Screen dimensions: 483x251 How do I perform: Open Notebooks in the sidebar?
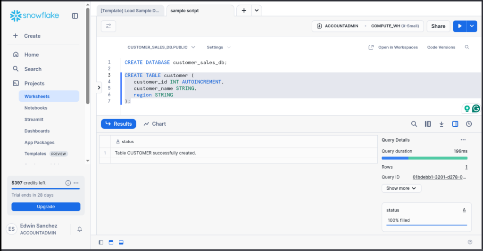[x=36, y=108]
